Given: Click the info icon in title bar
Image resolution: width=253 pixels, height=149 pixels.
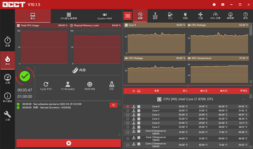Looking at the screenshot, I should [x=214, y=5].
